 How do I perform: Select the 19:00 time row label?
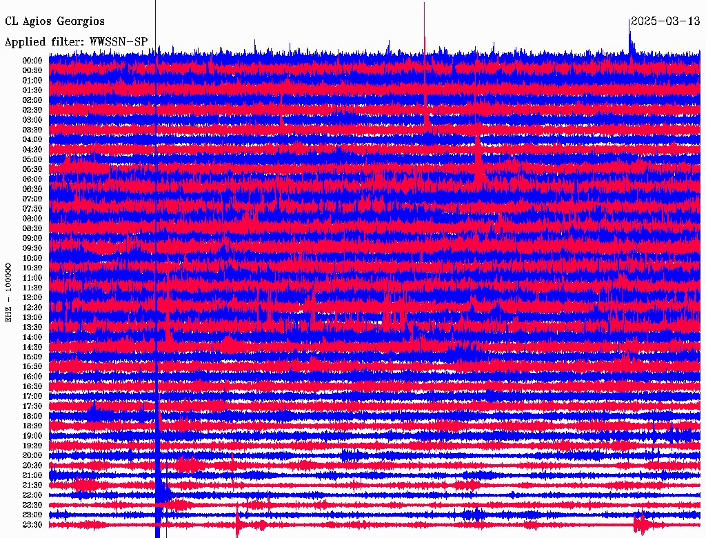coord(32,436)
